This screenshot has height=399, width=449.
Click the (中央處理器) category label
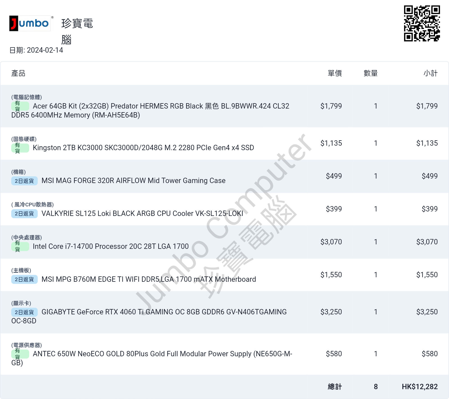coord(27,237)
